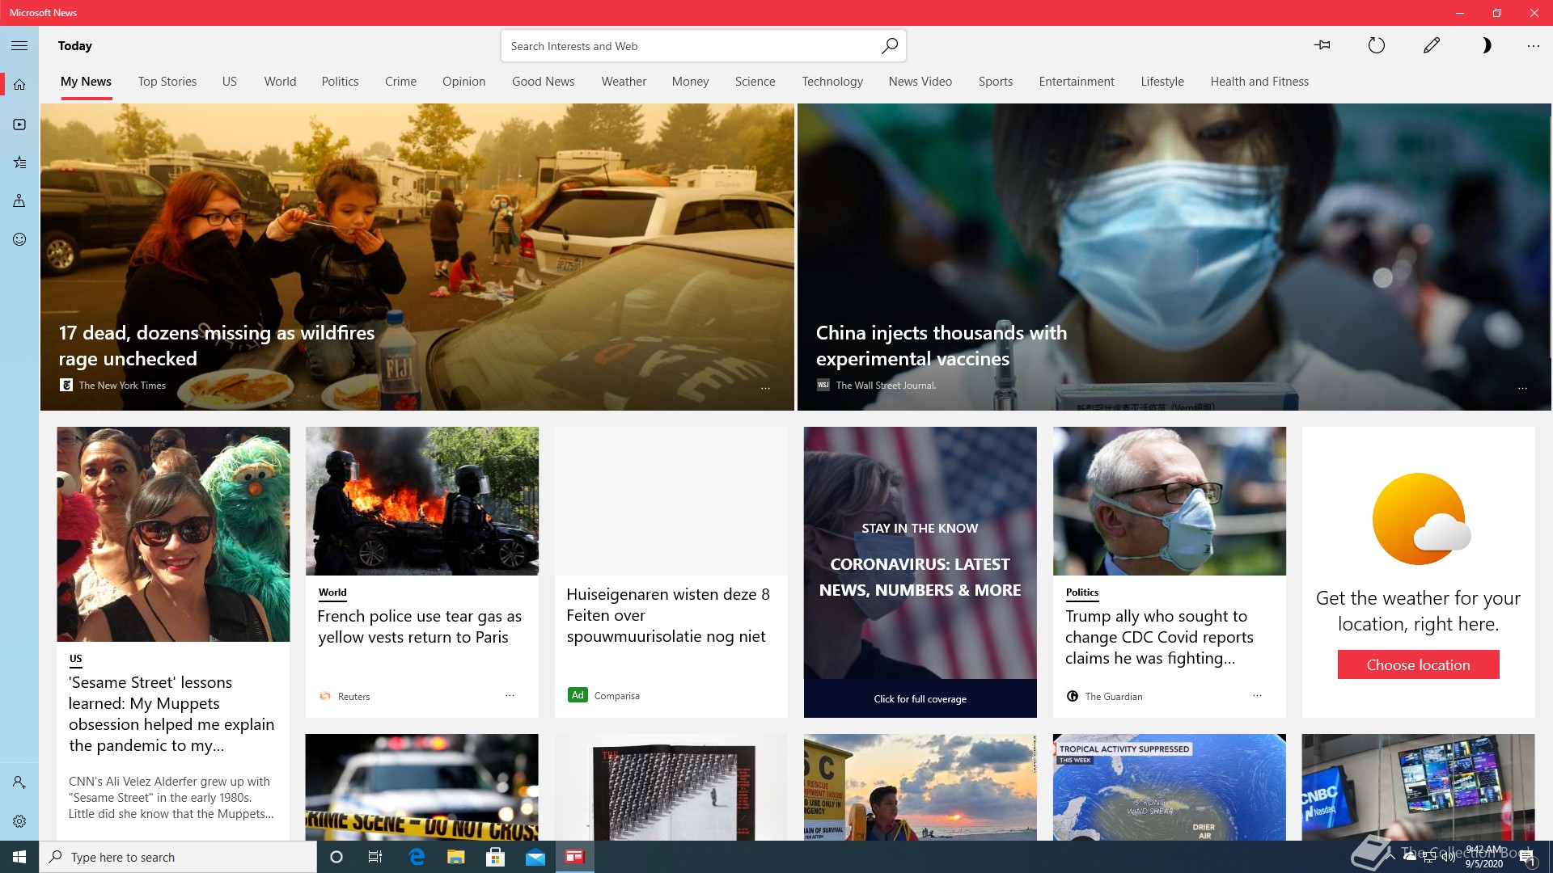Screen dimensions: 1553x873
Task: Open the Crime tab
Action: 400,82
